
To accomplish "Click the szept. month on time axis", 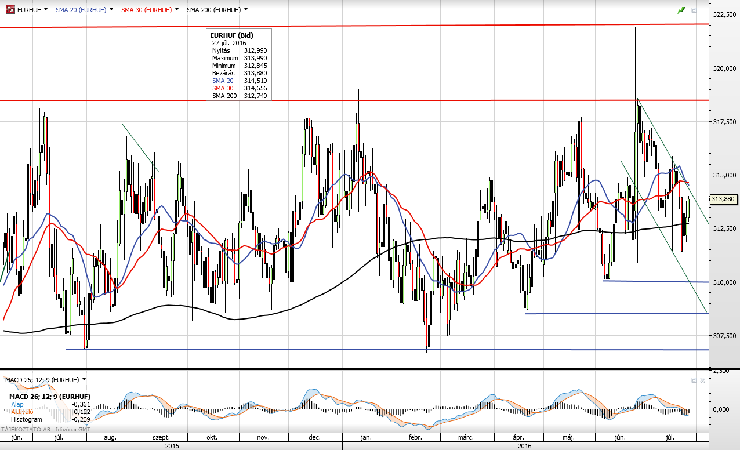I will pos(161,438).
